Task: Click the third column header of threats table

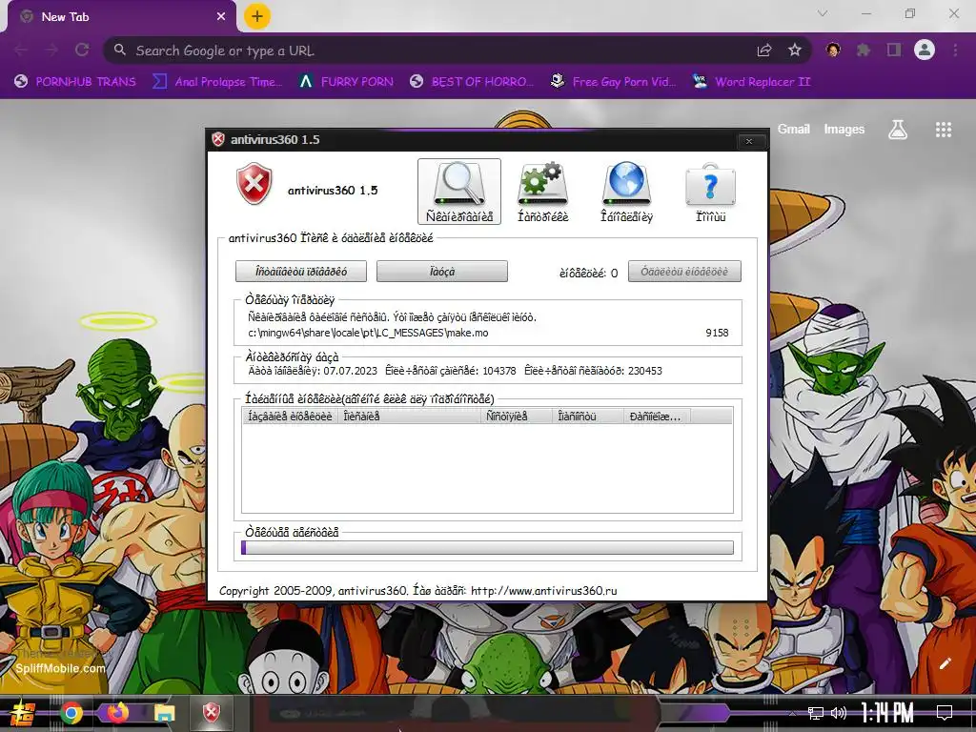Action: 517,417
